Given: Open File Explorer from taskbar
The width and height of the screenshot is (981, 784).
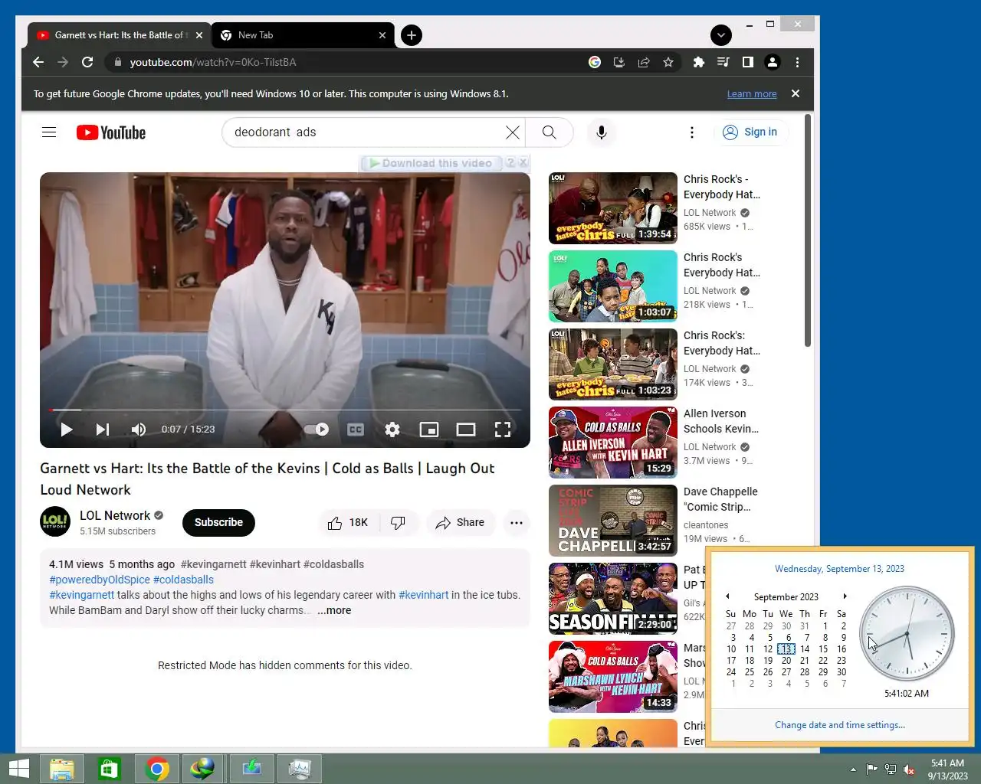Looking at the screenshot, I should pos(61,769).
